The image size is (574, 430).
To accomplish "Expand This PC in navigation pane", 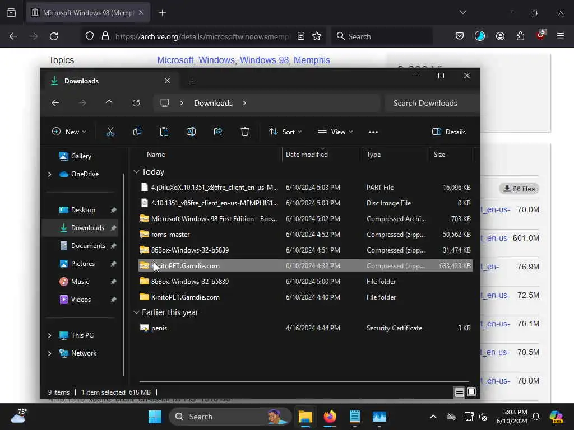I will pyautogui.click(x=50, y=335).
